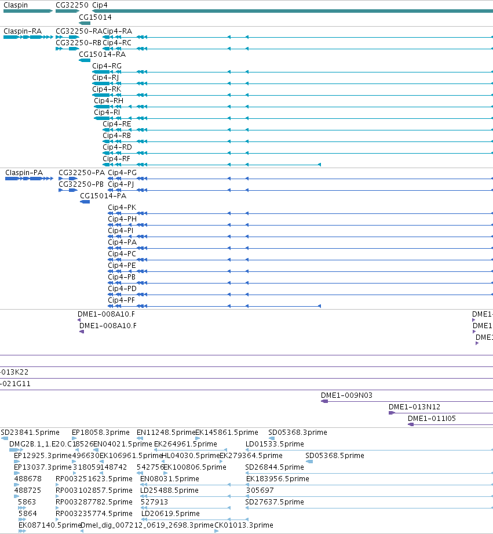
Task: Select the CG15014 gene bar
Action: (x=85, y=23)
